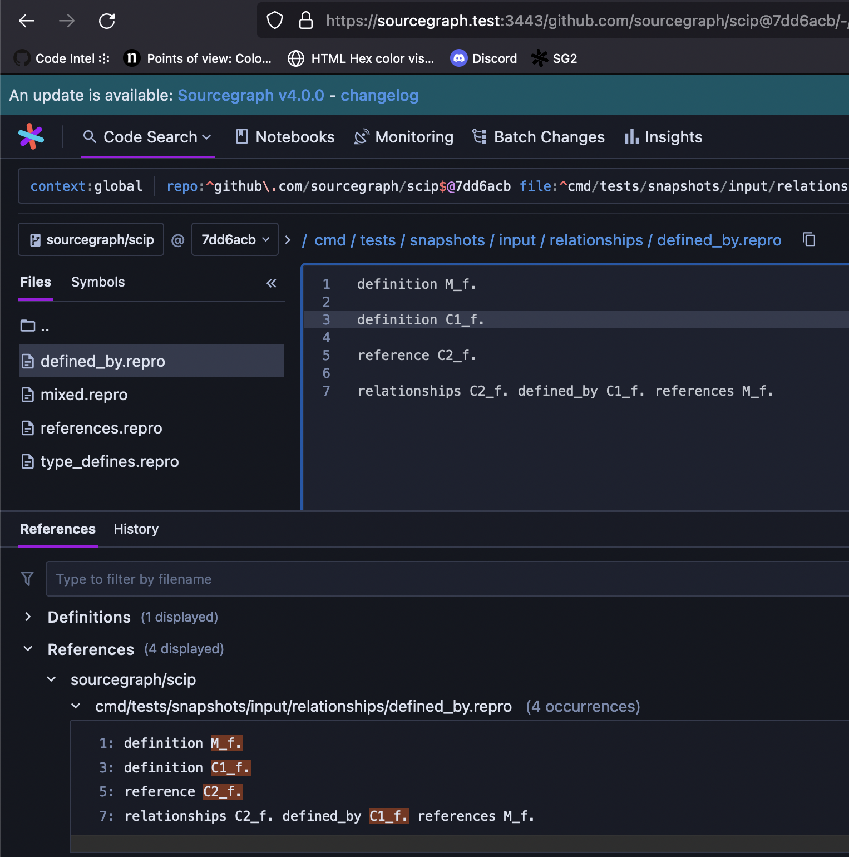Click the browser address bar URL
Image resolution: width=849 pixels, height=857 pixels.
coord(586,21)
